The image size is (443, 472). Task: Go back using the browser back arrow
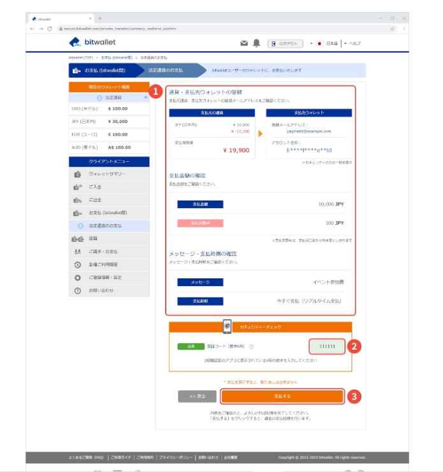point(33,29)
